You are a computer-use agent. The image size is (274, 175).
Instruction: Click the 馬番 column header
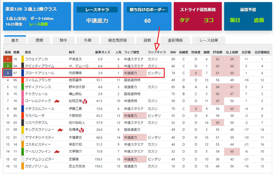click(16, 52)
